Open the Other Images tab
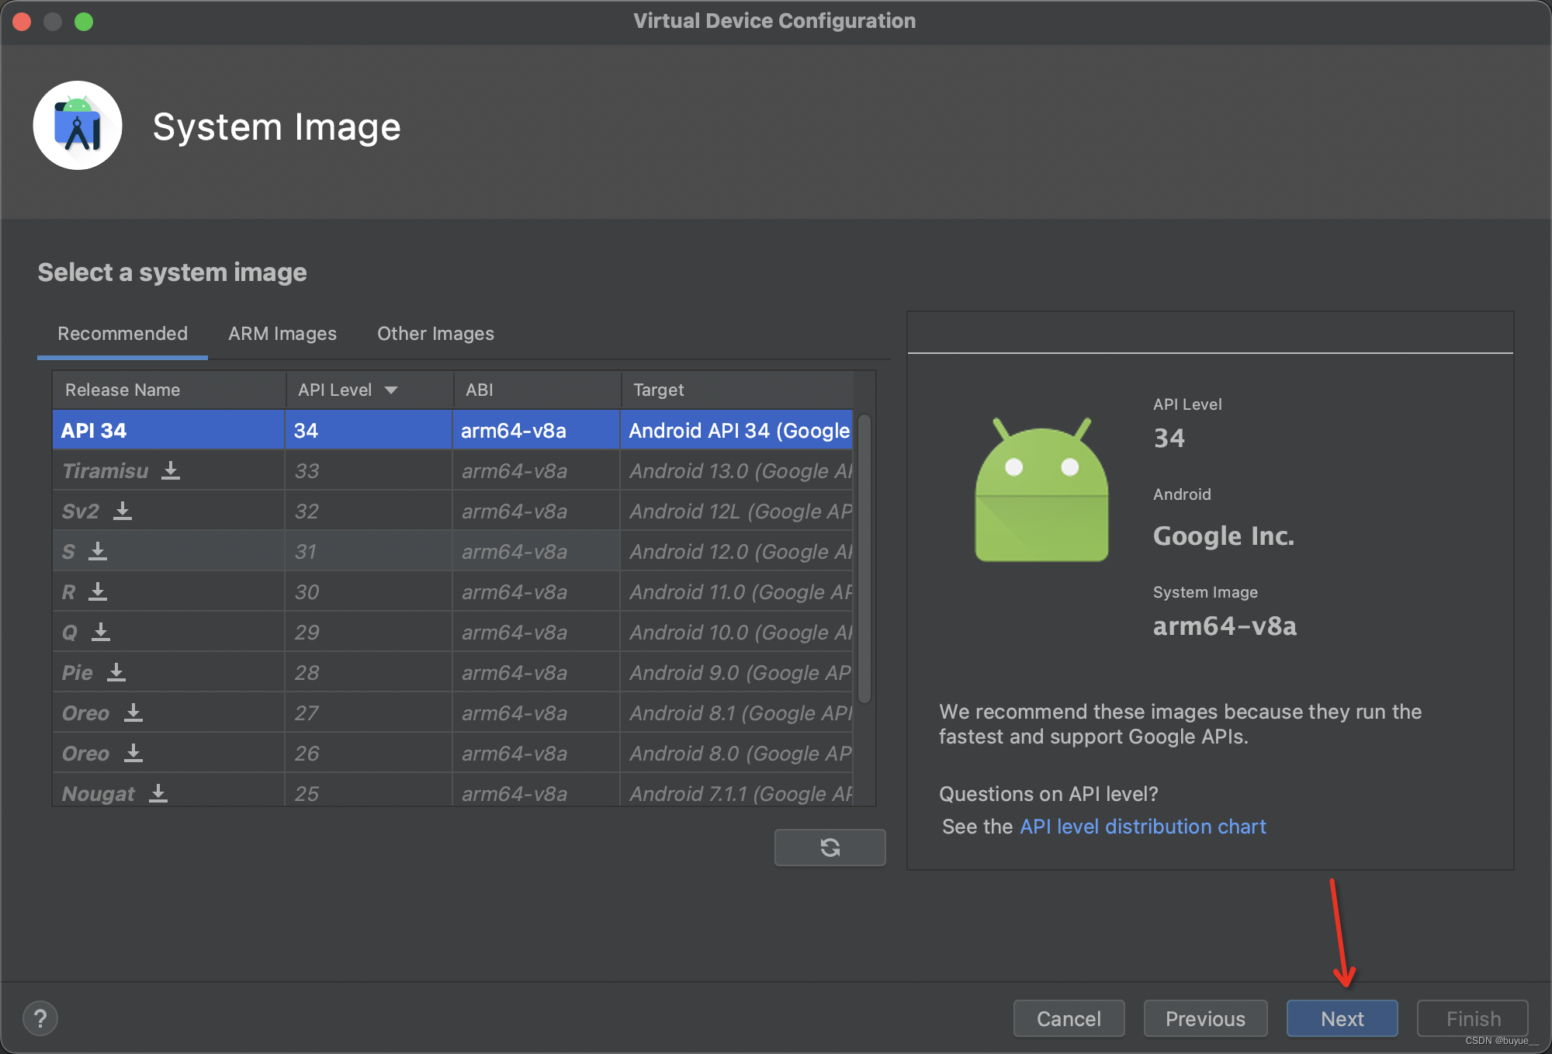 pyautogui.click(x=435, y=334)
